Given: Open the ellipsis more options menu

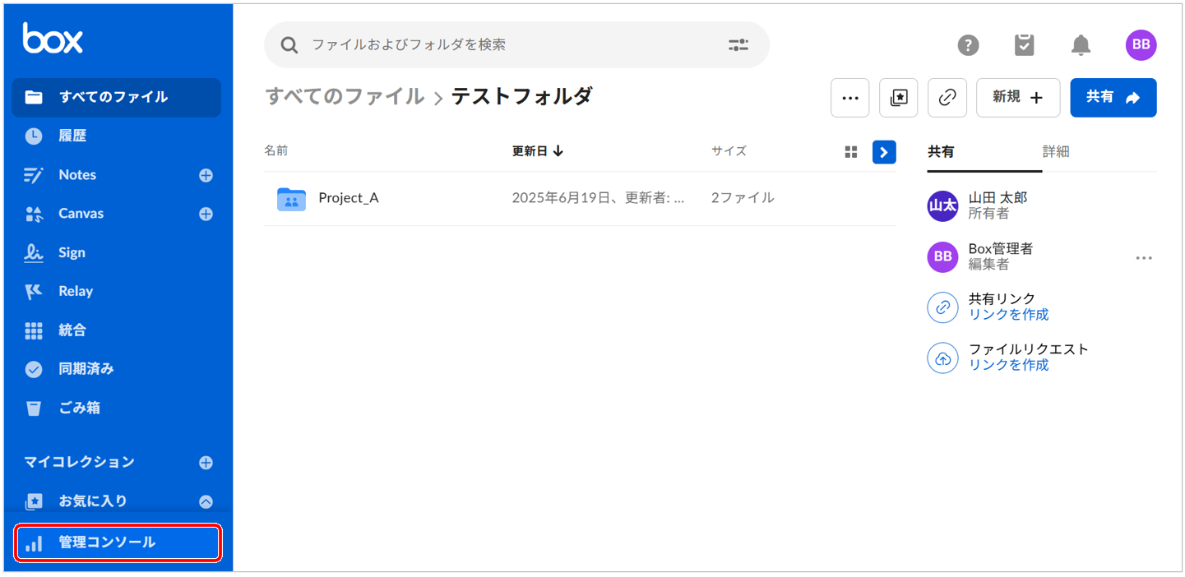Looking at the screenshot, I should [849, 98].
